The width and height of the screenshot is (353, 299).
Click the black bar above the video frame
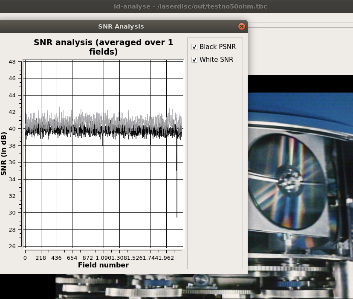click(x=298, y=84)
